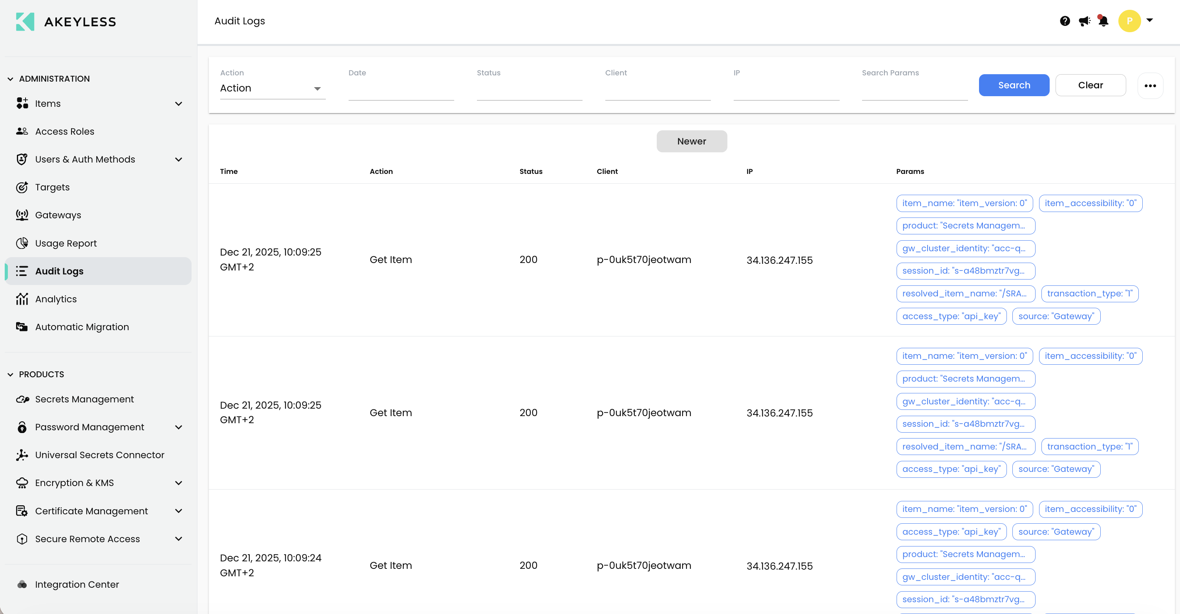Select Access Roles menu item
The image size is (1180, 614).
64,132
